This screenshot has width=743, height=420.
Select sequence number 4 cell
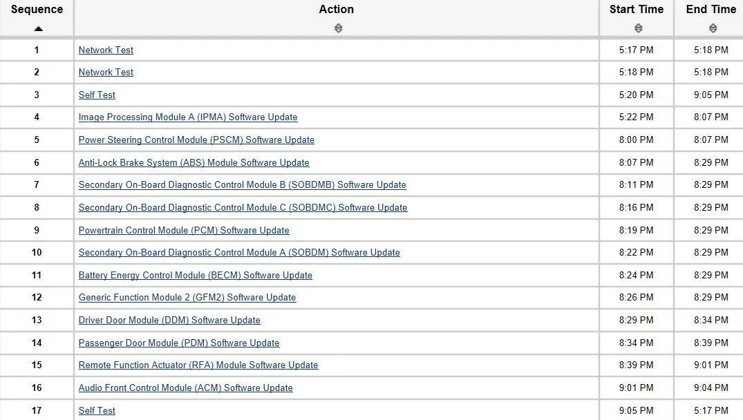(x=37, y=117)
